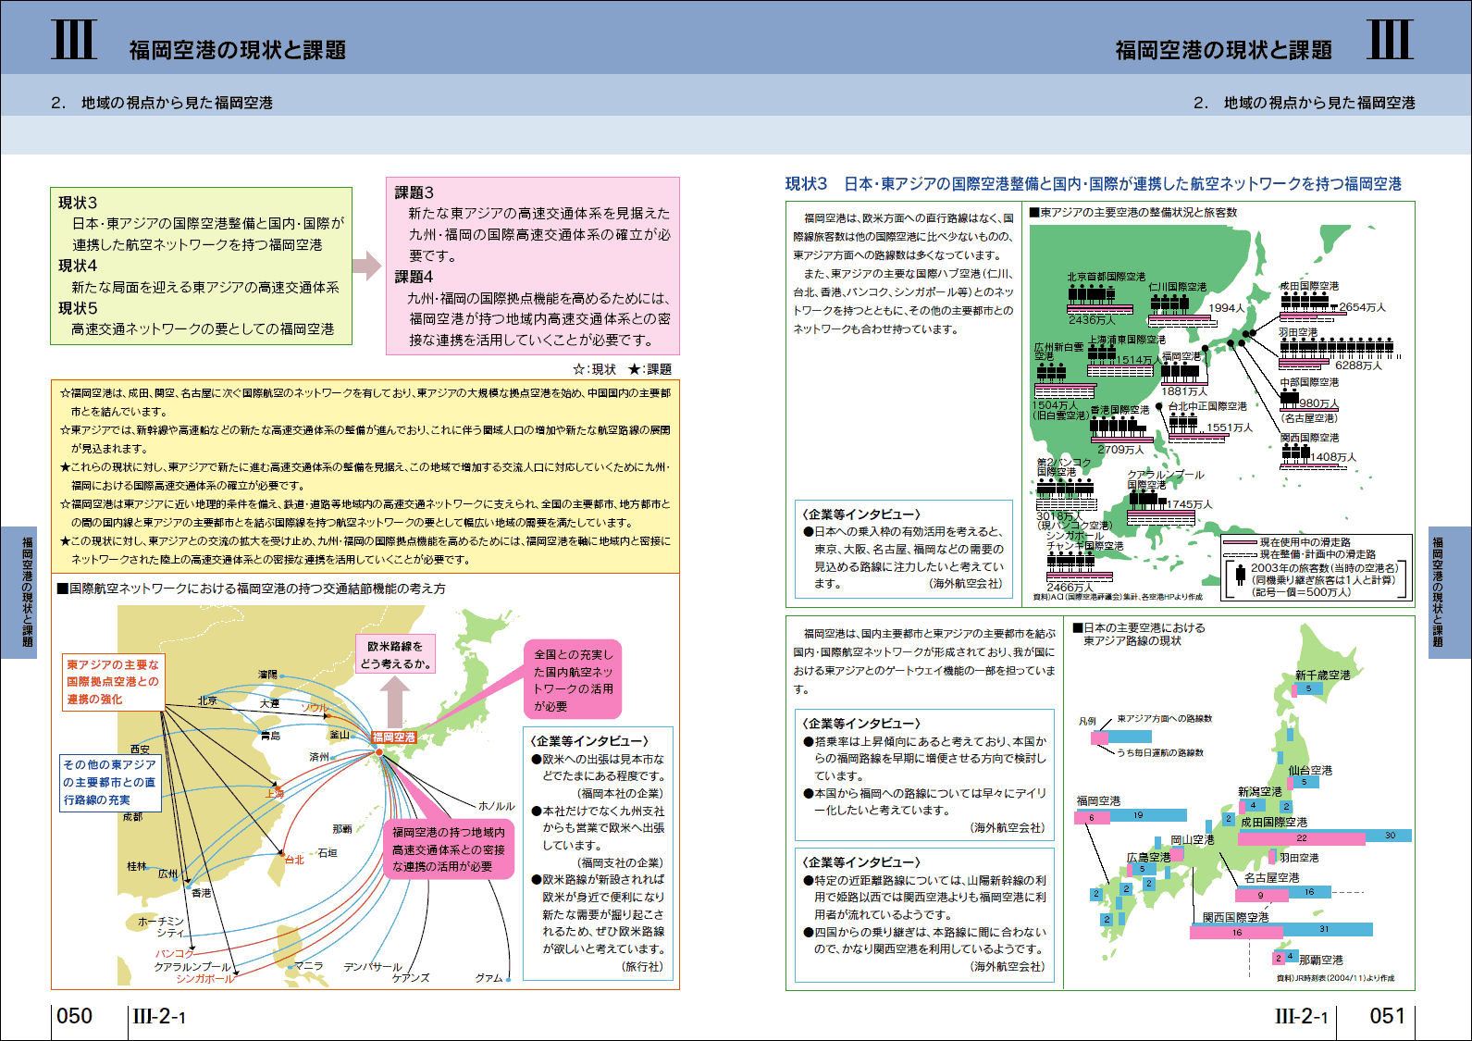Click the 仙台空港 label on the Japan map
This screenshot has height=1041, width=1472.
point(1310,770)
